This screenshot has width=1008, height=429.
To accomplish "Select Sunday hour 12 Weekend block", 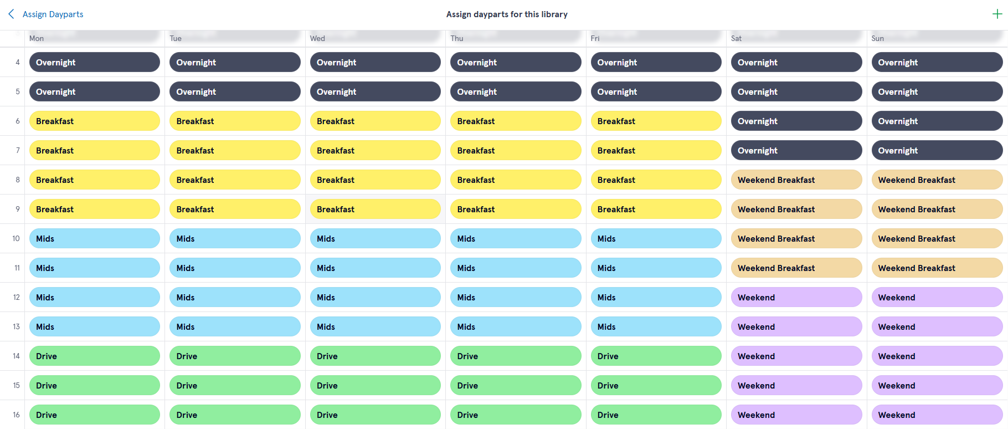I will click(x=937, y=297).
